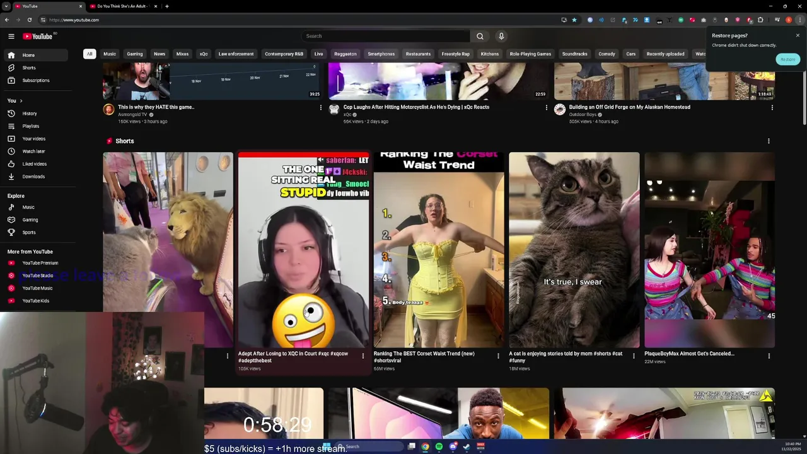Open a new Chrome tab
The height and width of the screenshot is (454, 807).
[x=166, y=6]
